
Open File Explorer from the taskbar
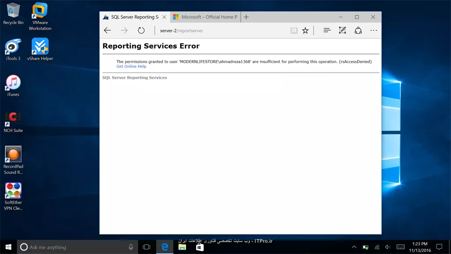[182, 247]
